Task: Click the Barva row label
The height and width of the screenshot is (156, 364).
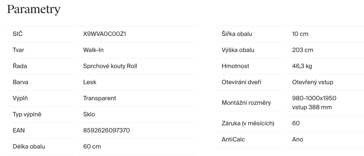Action: pyautogui.click(x=20, y=82)
